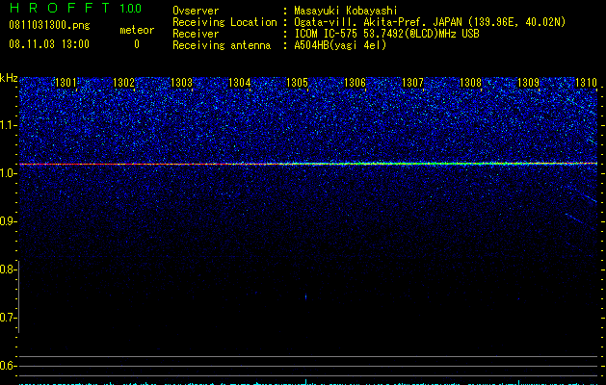This screenshot has height=385, width=606.
Task: Click the HROFFT title text
Action: (x=60, y=8)
